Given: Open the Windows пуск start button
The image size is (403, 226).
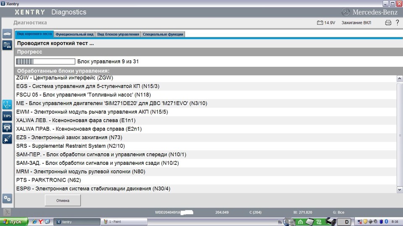Looking at the screenshot, I should tap(14, 222).
